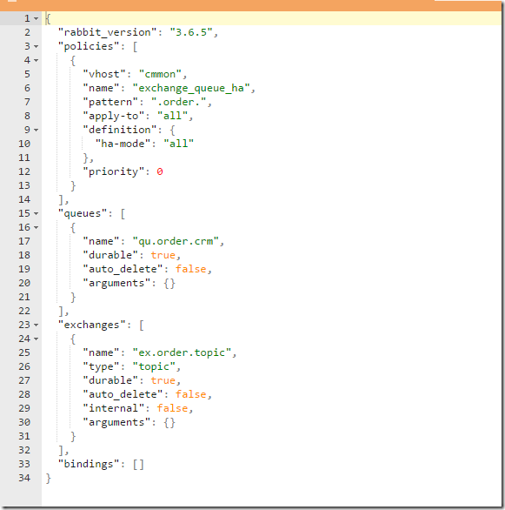Click the "definition" key on line 9
The width and height of the screenshot is (505, 510).
pyautogui.click(x=120, y=130)
